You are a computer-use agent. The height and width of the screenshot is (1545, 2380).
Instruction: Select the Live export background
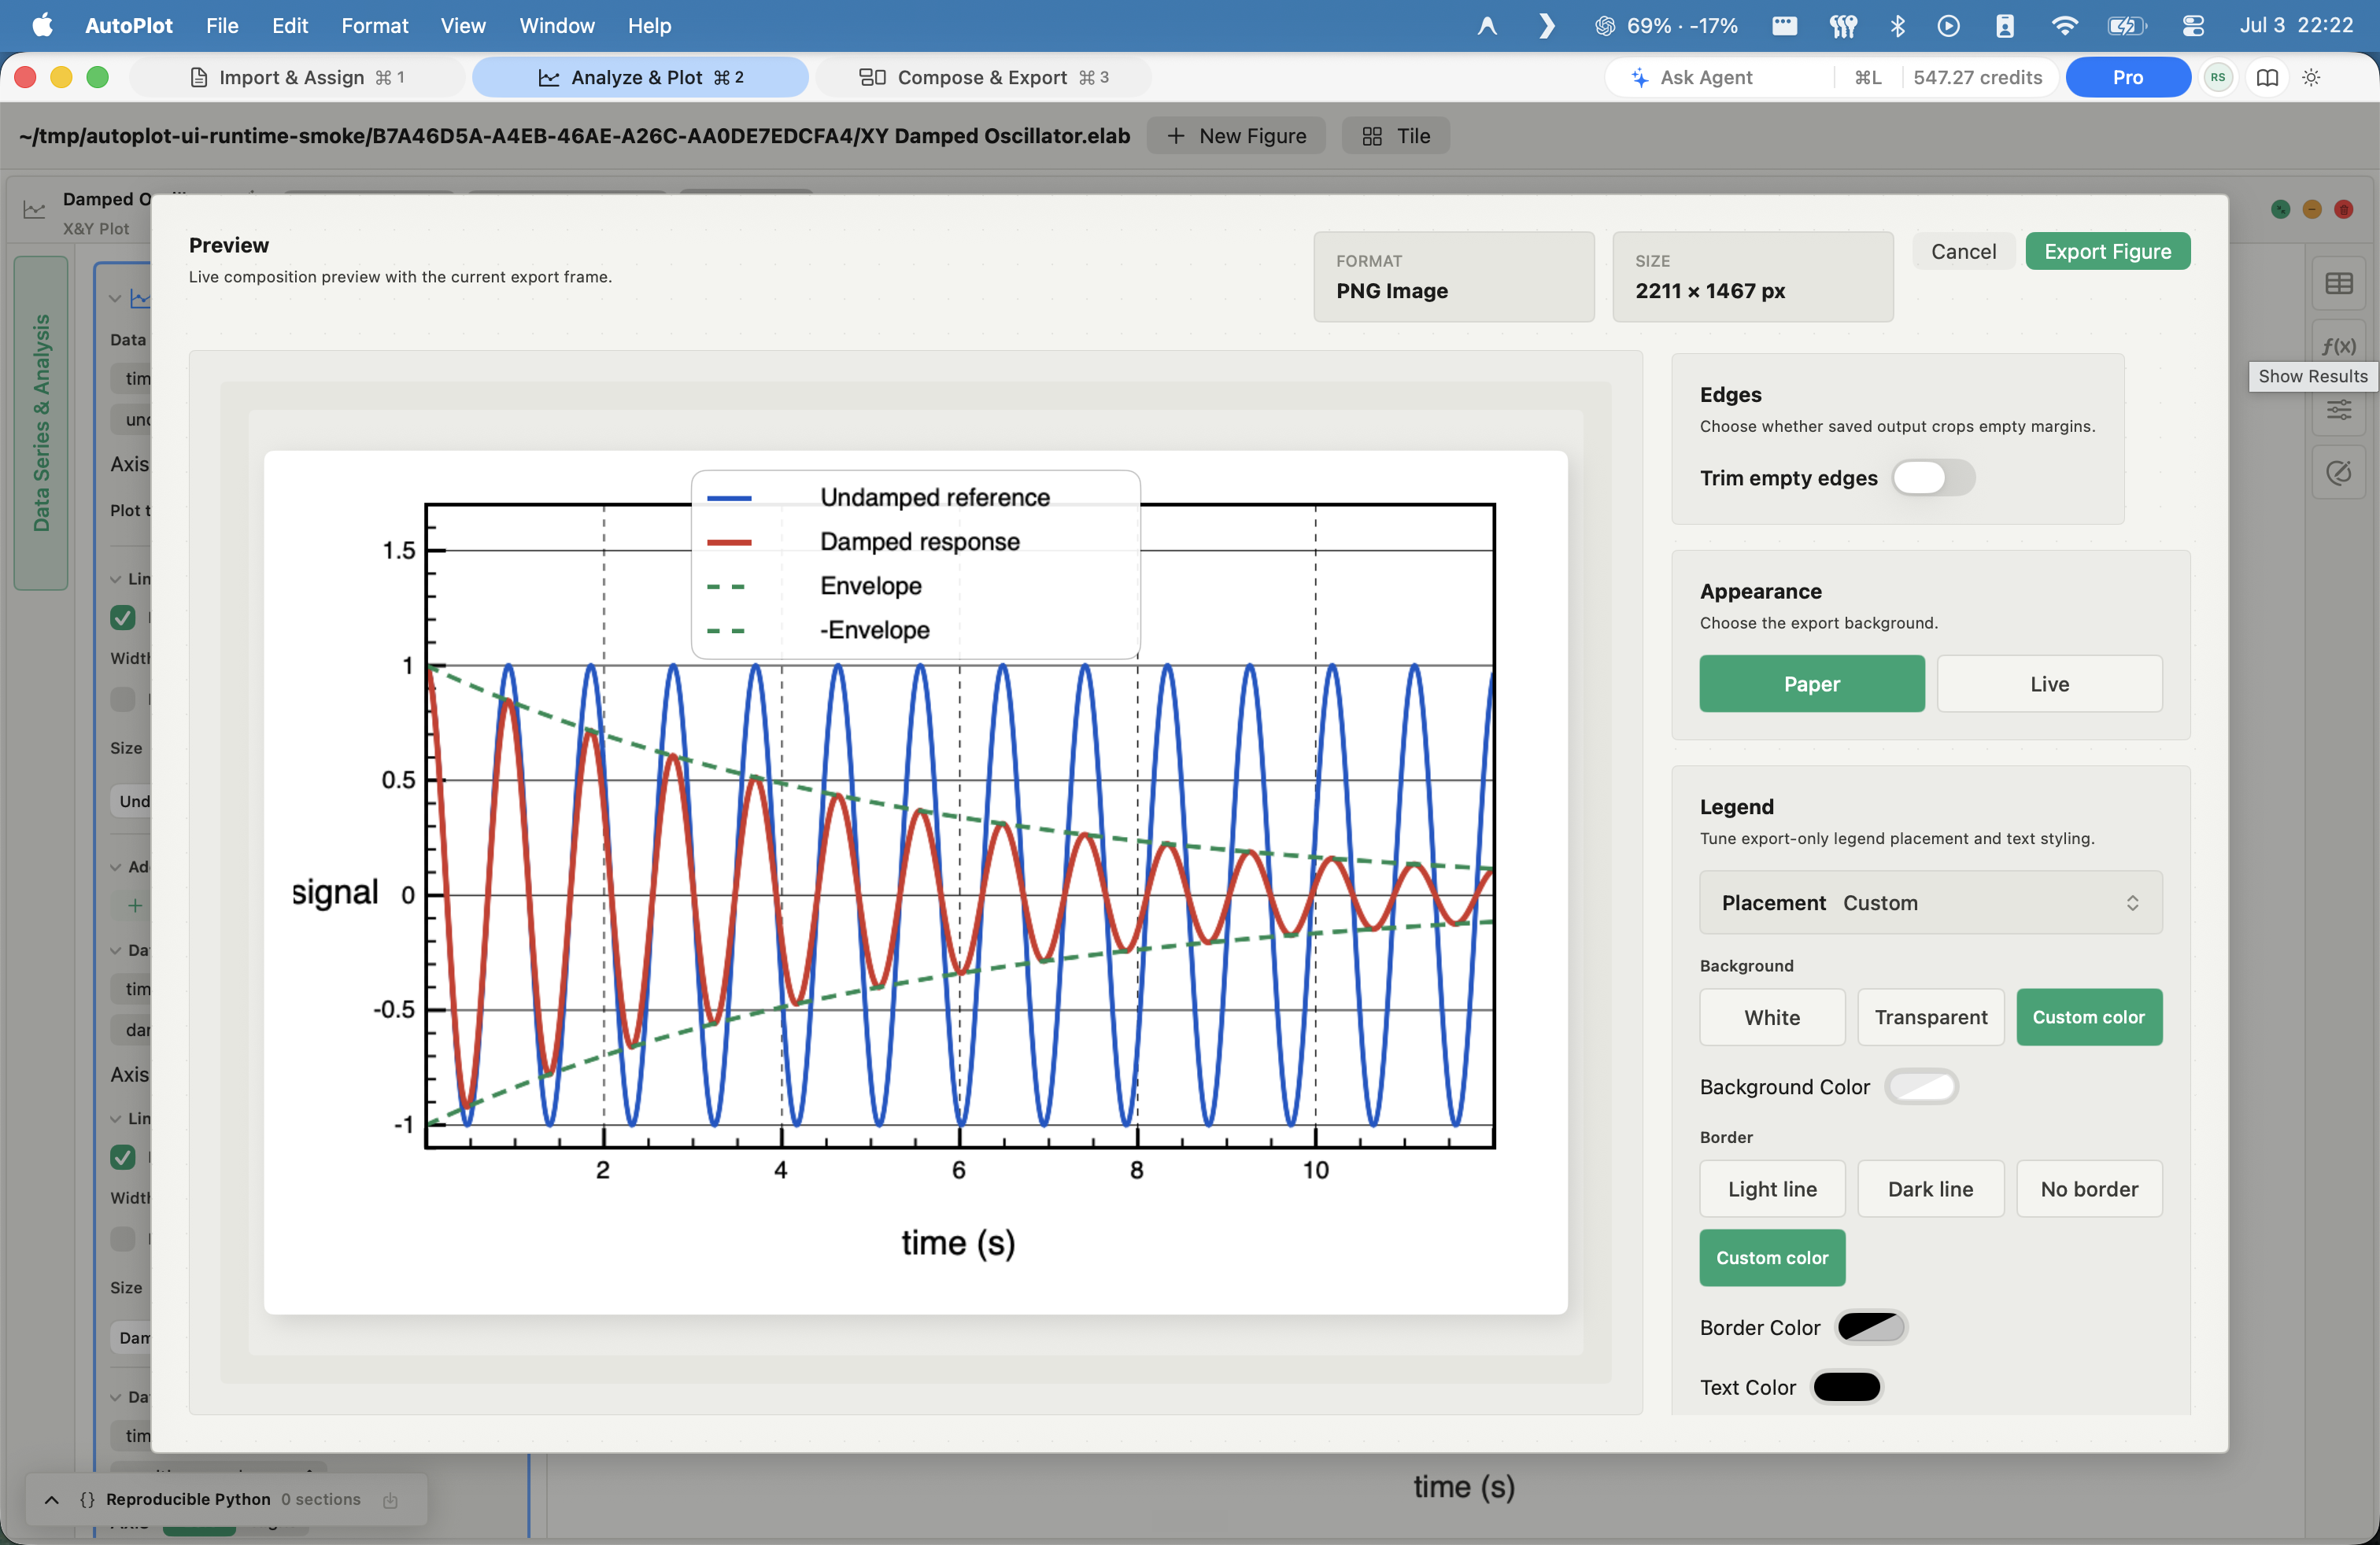click(2049, 684)
